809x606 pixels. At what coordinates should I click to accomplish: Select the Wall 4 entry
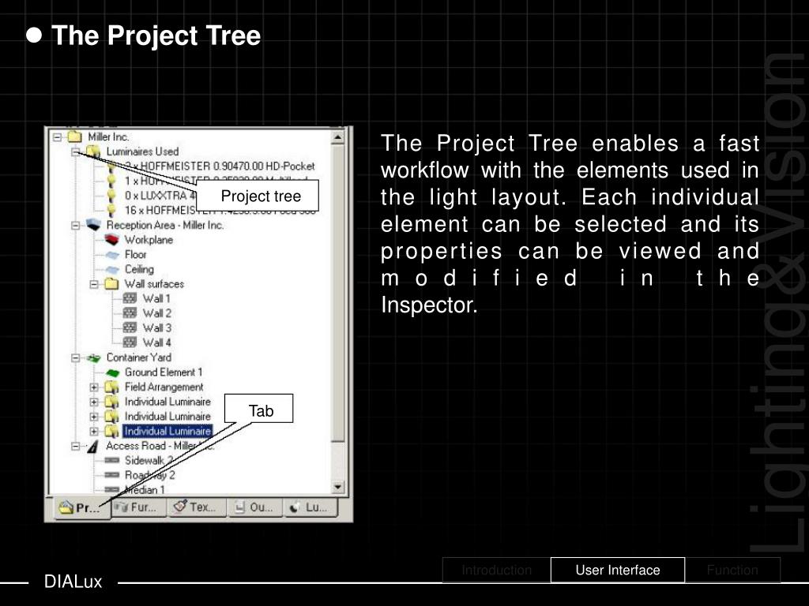click(x=157, y=342)
